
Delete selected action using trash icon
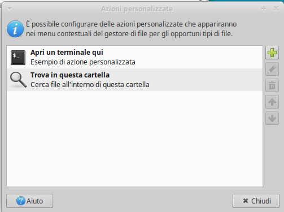point(272,85)
